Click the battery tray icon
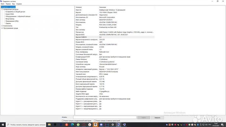Screen dimensions: 226x127 pyautogui.click(x=201, y=125)
